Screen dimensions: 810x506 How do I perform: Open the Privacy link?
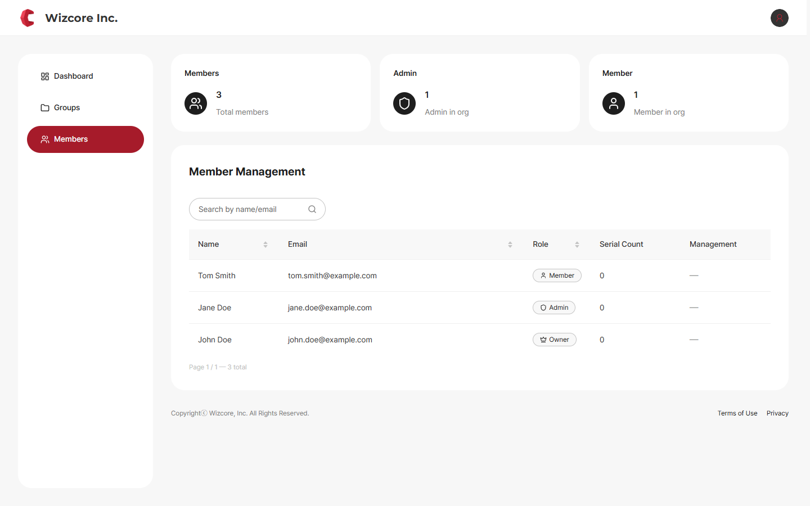777,413
